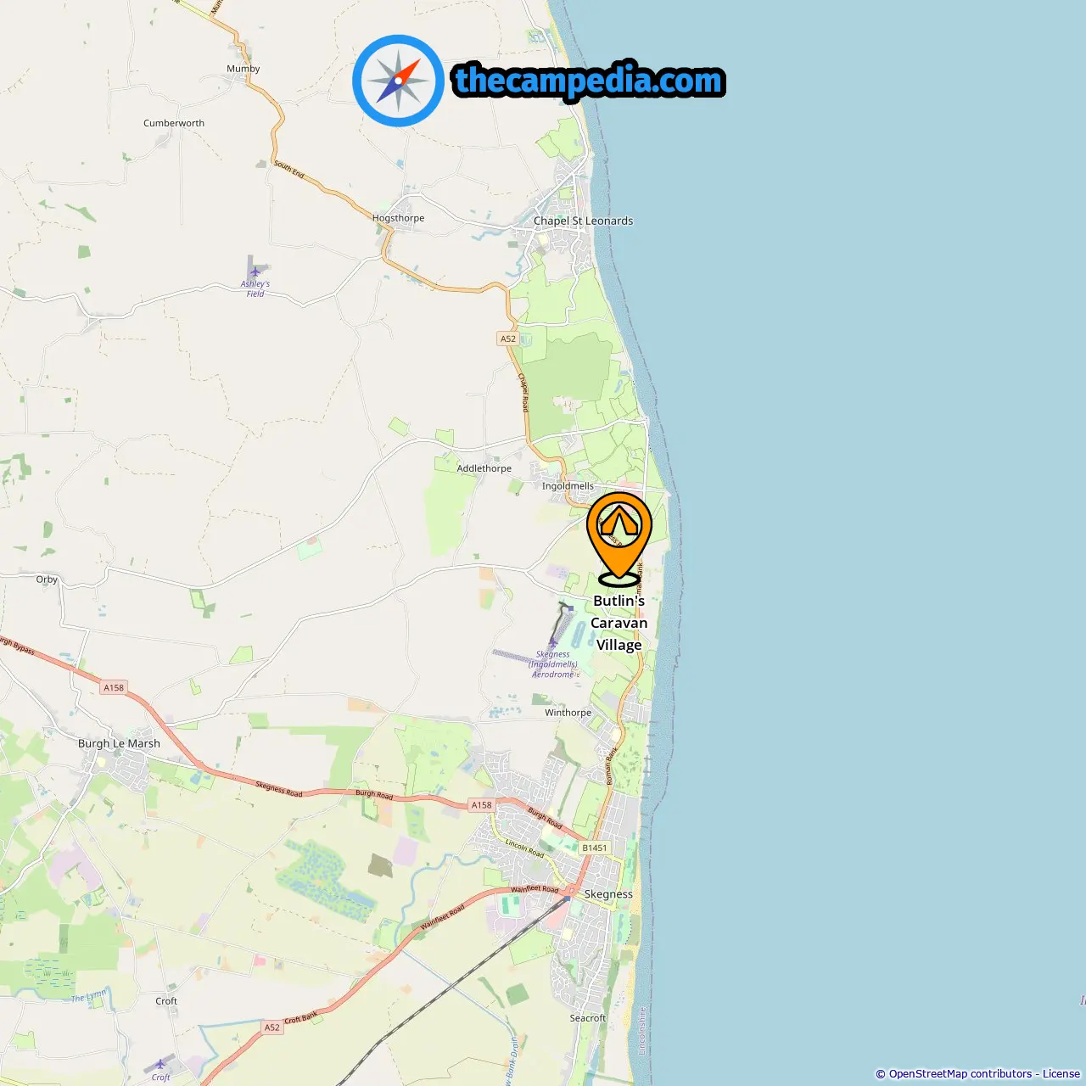Screen dimensions: 1086x1086
Task: Click the A158 road shield near Burgh Bypass
Action: [114, 687]
